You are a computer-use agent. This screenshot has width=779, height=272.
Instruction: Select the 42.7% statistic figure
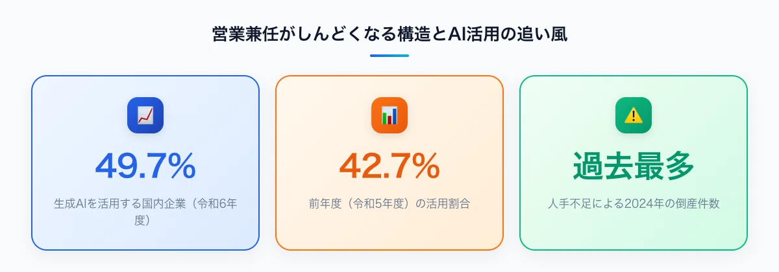click(389, 166)
